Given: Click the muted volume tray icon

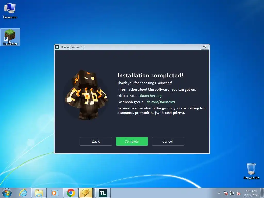Looking at the screenshot, I should pos(238,193).
